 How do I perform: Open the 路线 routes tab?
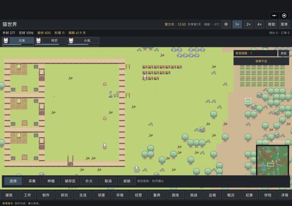(175, 195)
